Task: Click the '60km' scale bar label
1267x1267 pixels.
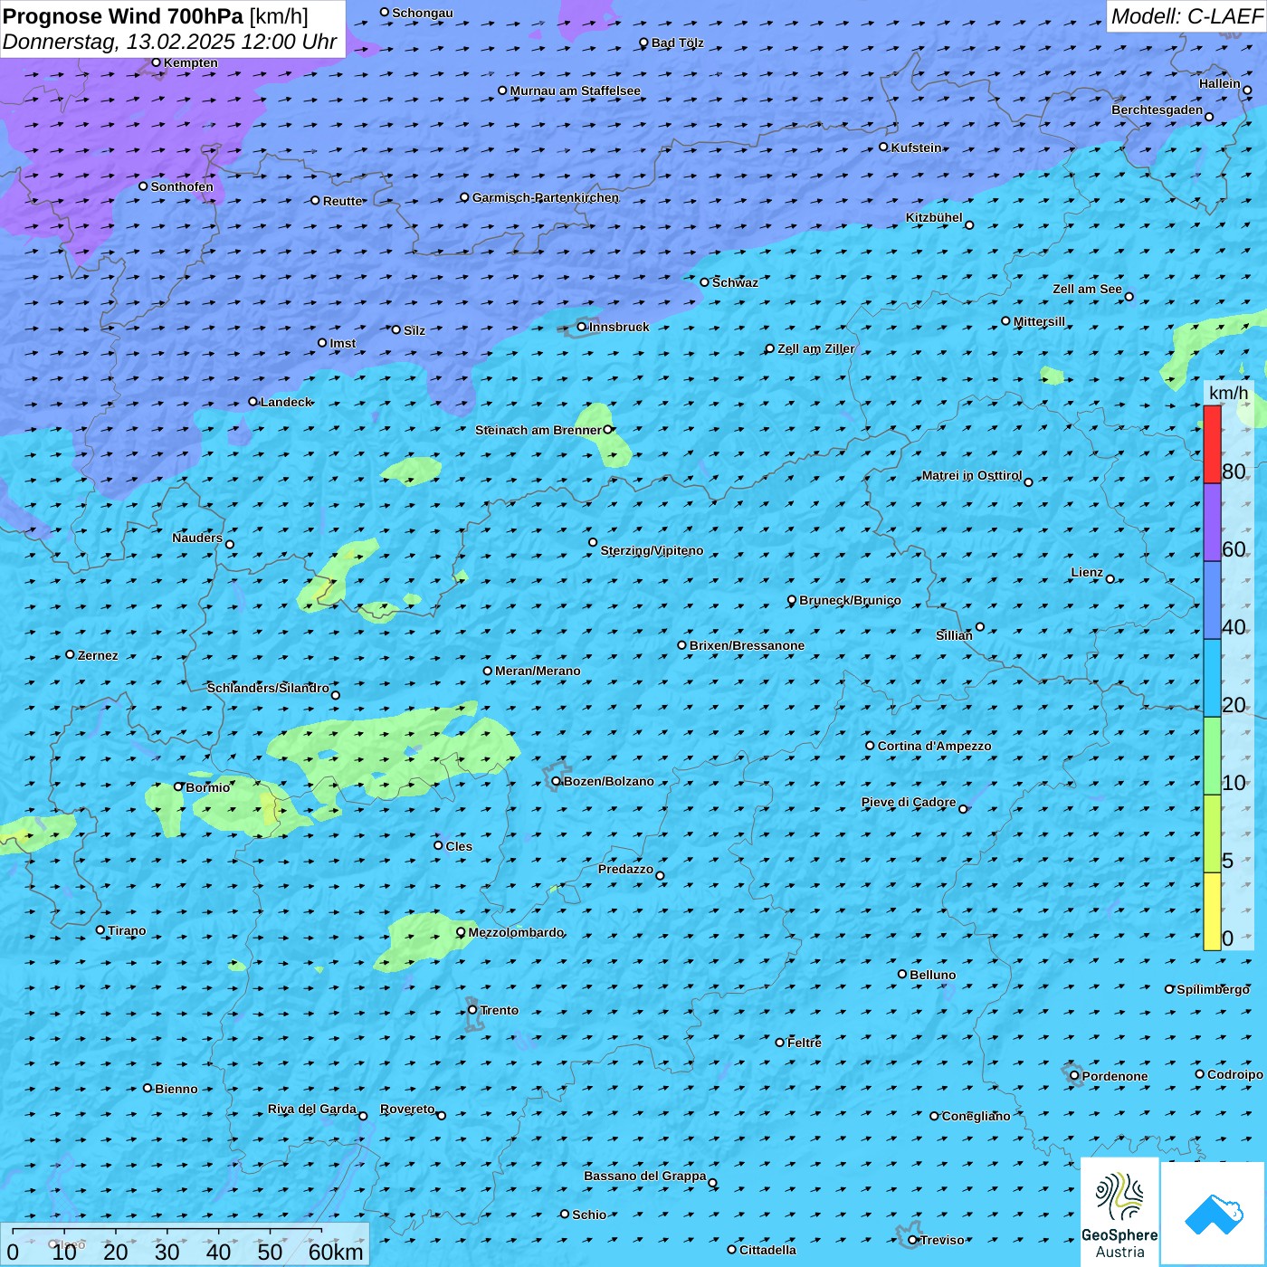Action: pos(336,1253)
